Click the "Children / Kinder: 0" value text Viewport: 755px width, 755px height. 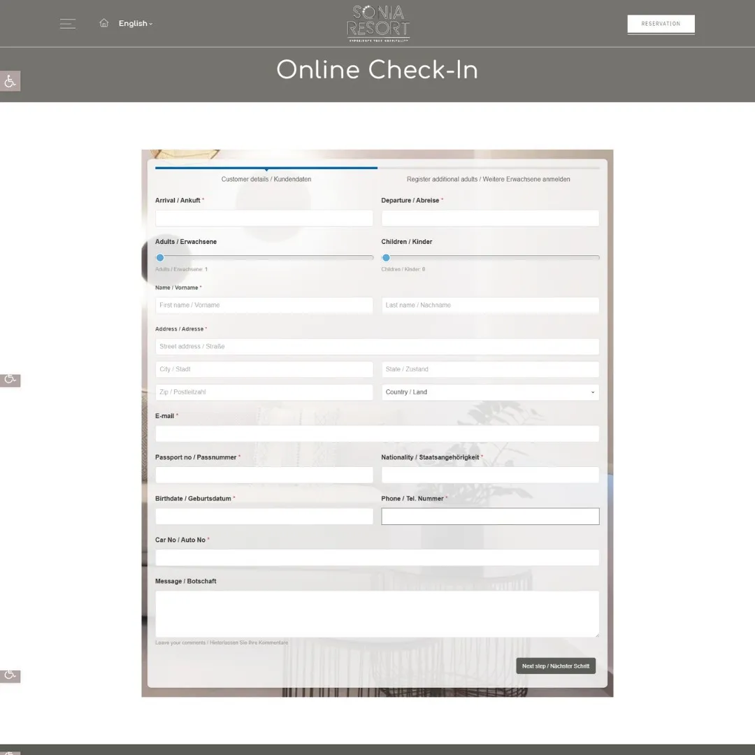[403, 269]
